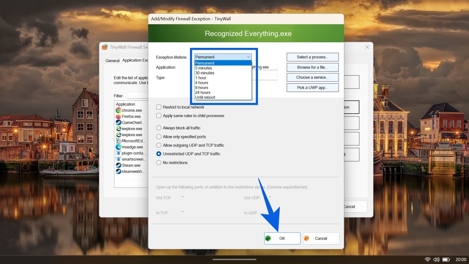
Task: Click the Filter field in TinyWall settings
Action: pos(138,96)
